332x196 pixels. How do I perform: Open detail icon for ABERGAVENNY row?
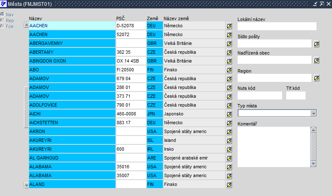point(229,44)
